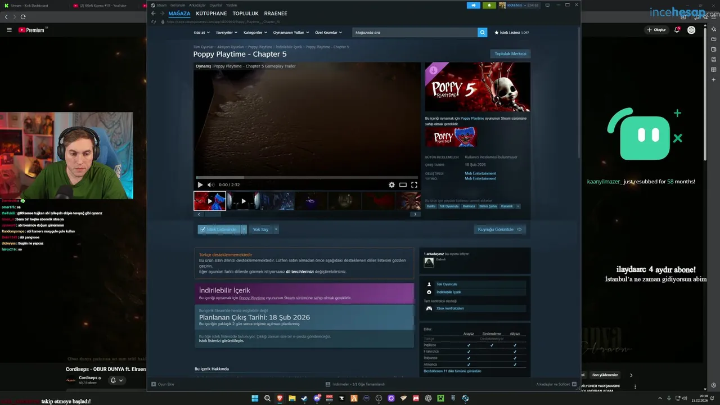
Task: Open trailer video settings gear
Action: point(391,184)
